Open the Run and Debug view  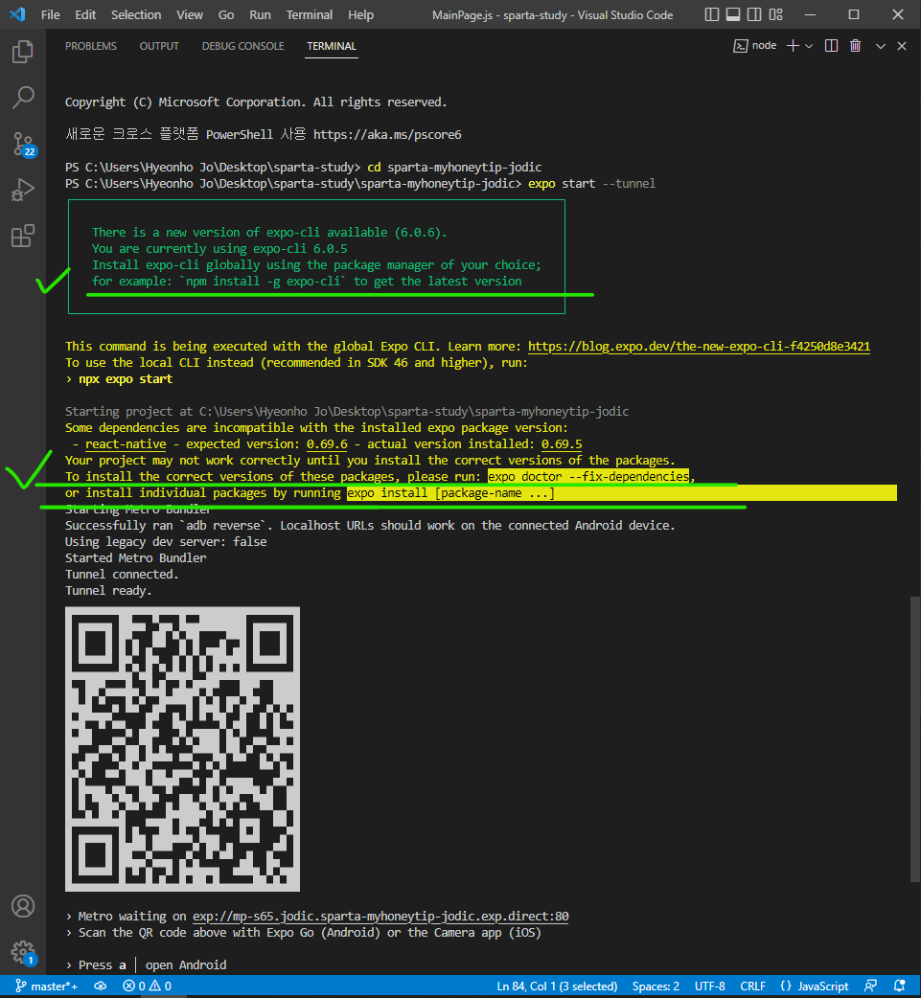click(23, 190)
